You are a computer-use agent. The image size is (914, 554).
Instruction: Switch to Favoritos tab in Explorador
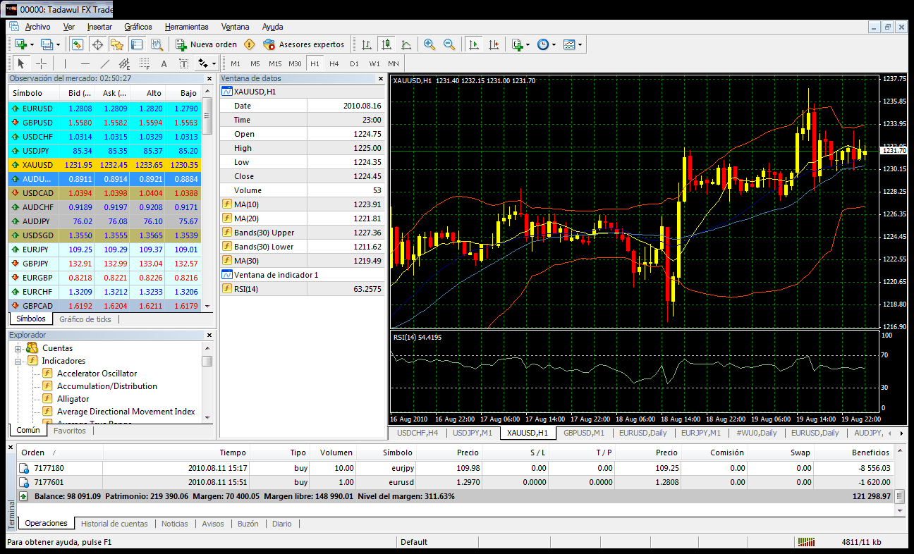tap(70, 430)
